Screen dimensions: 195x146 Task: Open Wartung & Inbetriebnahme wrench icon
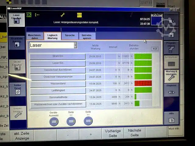pyautogui.click(x=172, y=75)
